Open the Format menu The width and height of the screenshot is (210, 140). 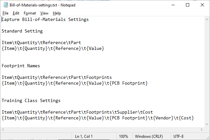pos(30,13)
